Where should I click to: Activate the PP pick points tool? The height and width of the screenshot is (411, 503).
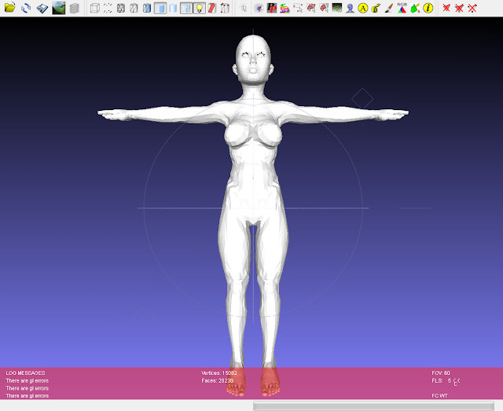click(272, 8)
